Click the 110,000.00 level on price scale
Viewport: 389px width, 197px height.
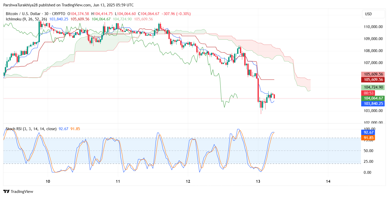373,27
